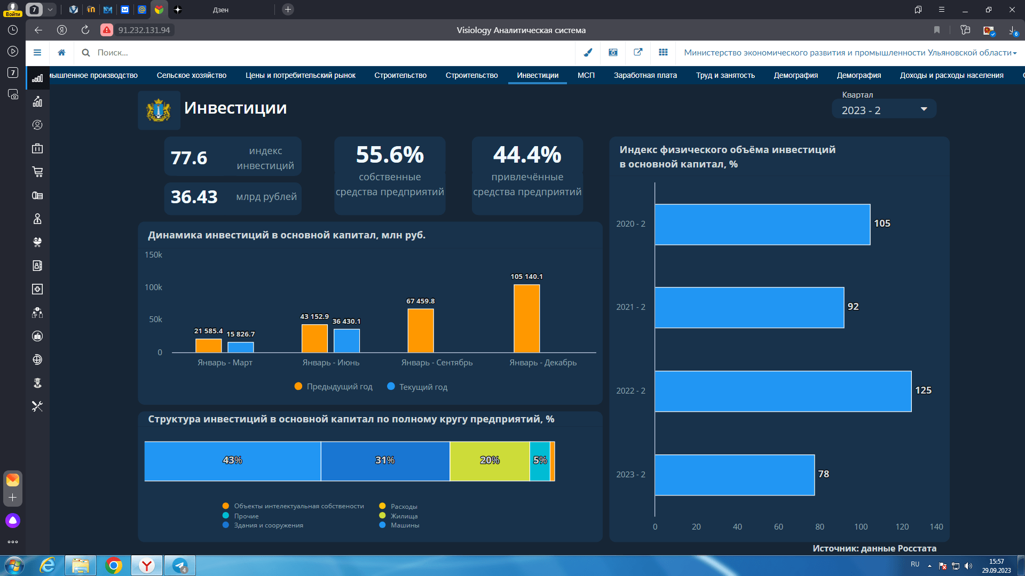Toggle the Предыдущий год legend series

pos(334,387)
